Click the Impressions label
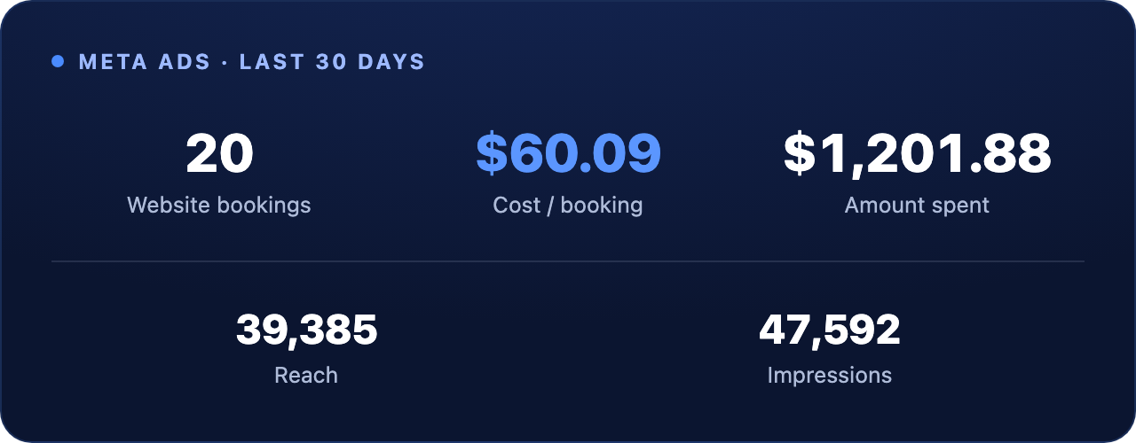Image resolution: width=1136 pixels, height=443 pixels. tap(830, 376)
